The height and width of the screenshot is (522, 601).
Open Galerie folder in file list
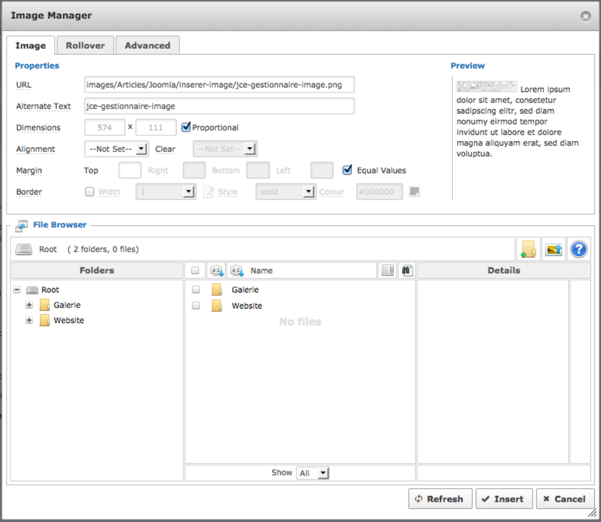click(x=245, y=289)
